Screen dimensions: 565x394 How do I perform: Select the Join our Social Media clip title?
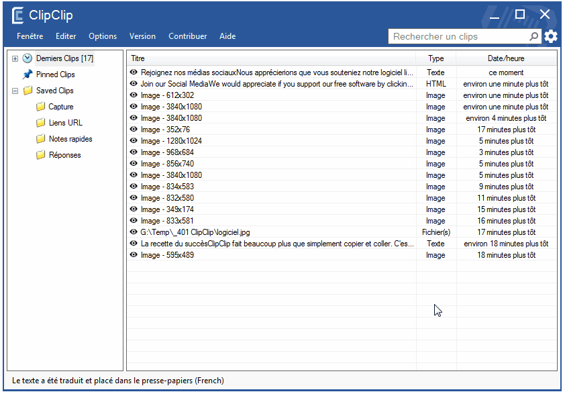tap(277, 84)
